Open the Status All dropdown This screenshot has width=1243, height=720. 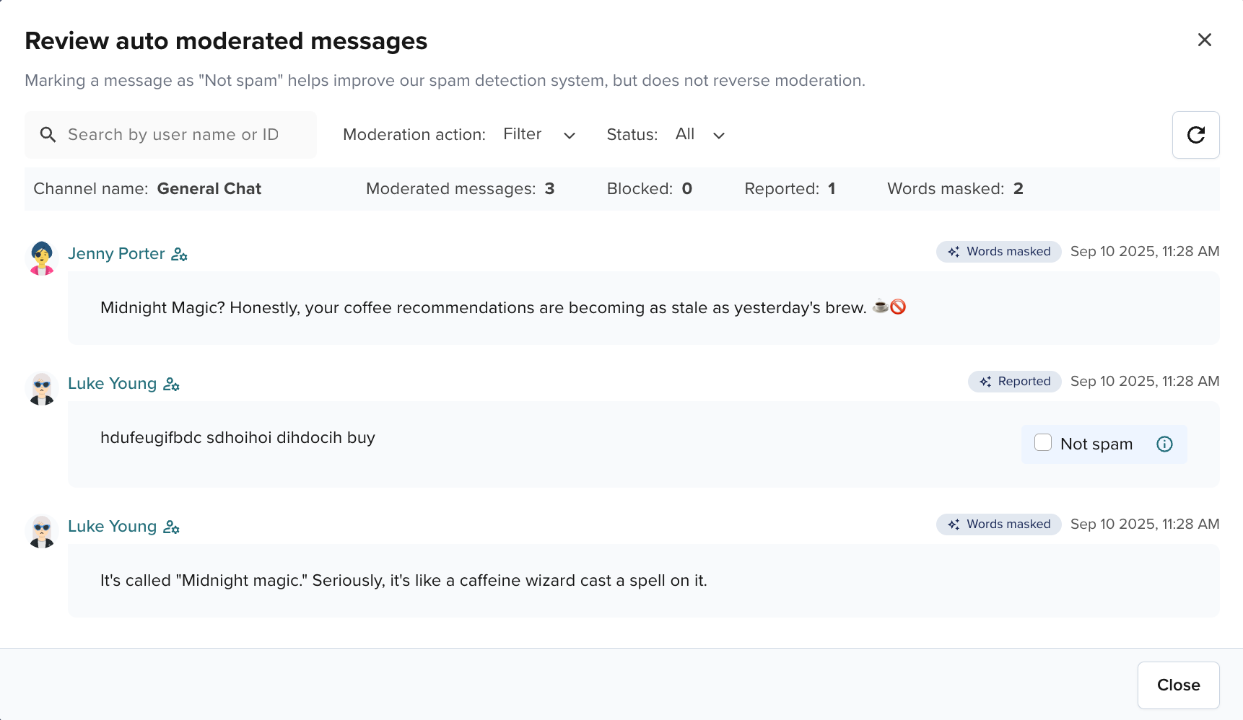[x=700, y=134]
